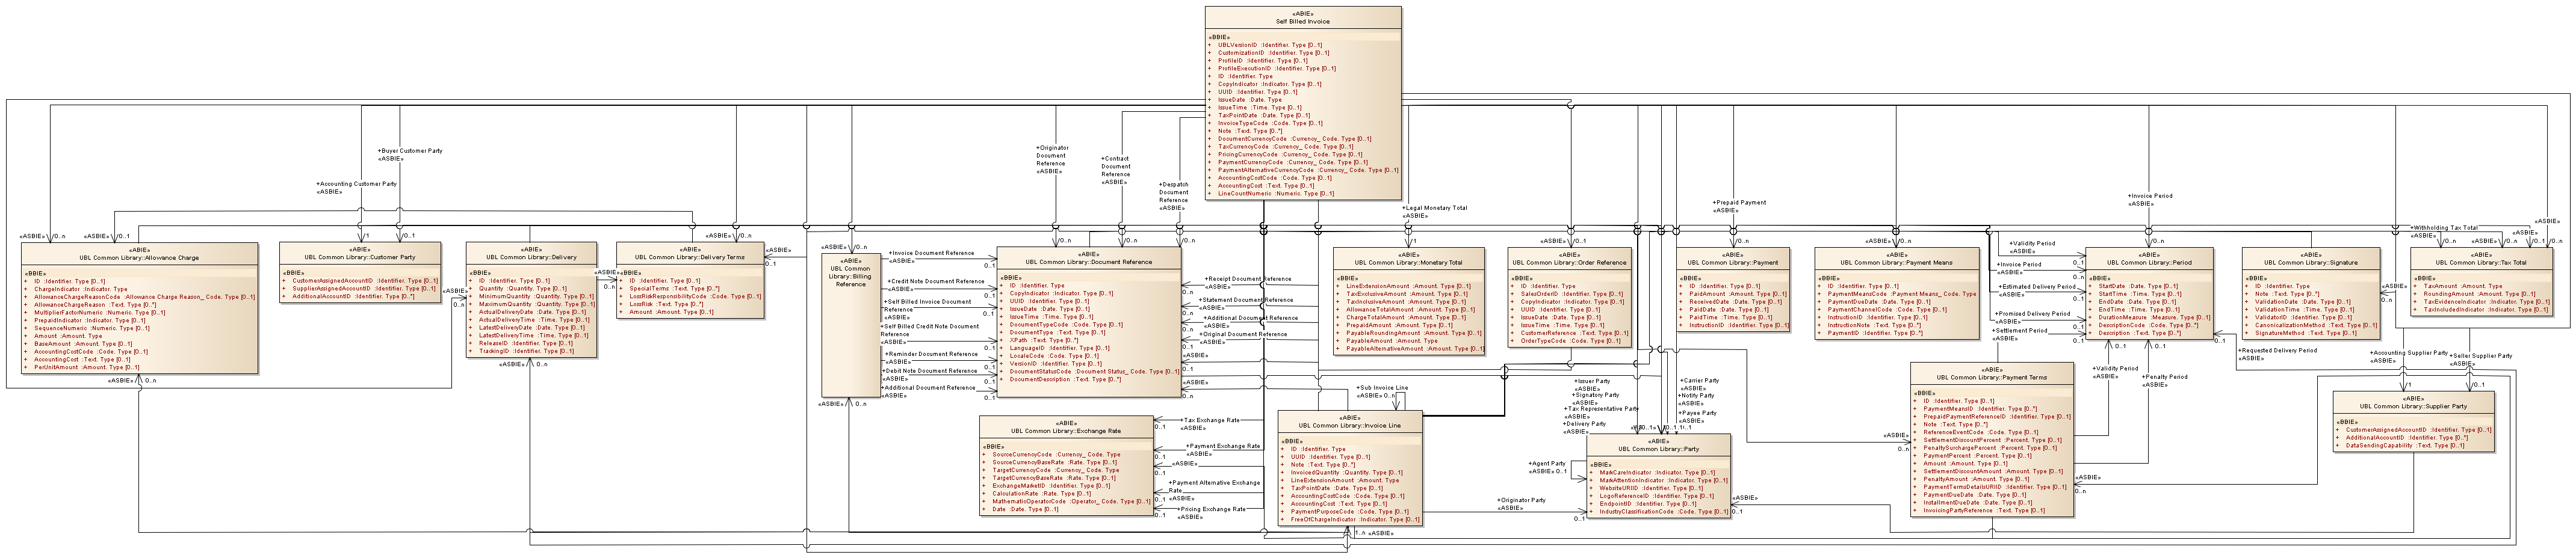Click the Signature class header

(x=2310, y=263)
